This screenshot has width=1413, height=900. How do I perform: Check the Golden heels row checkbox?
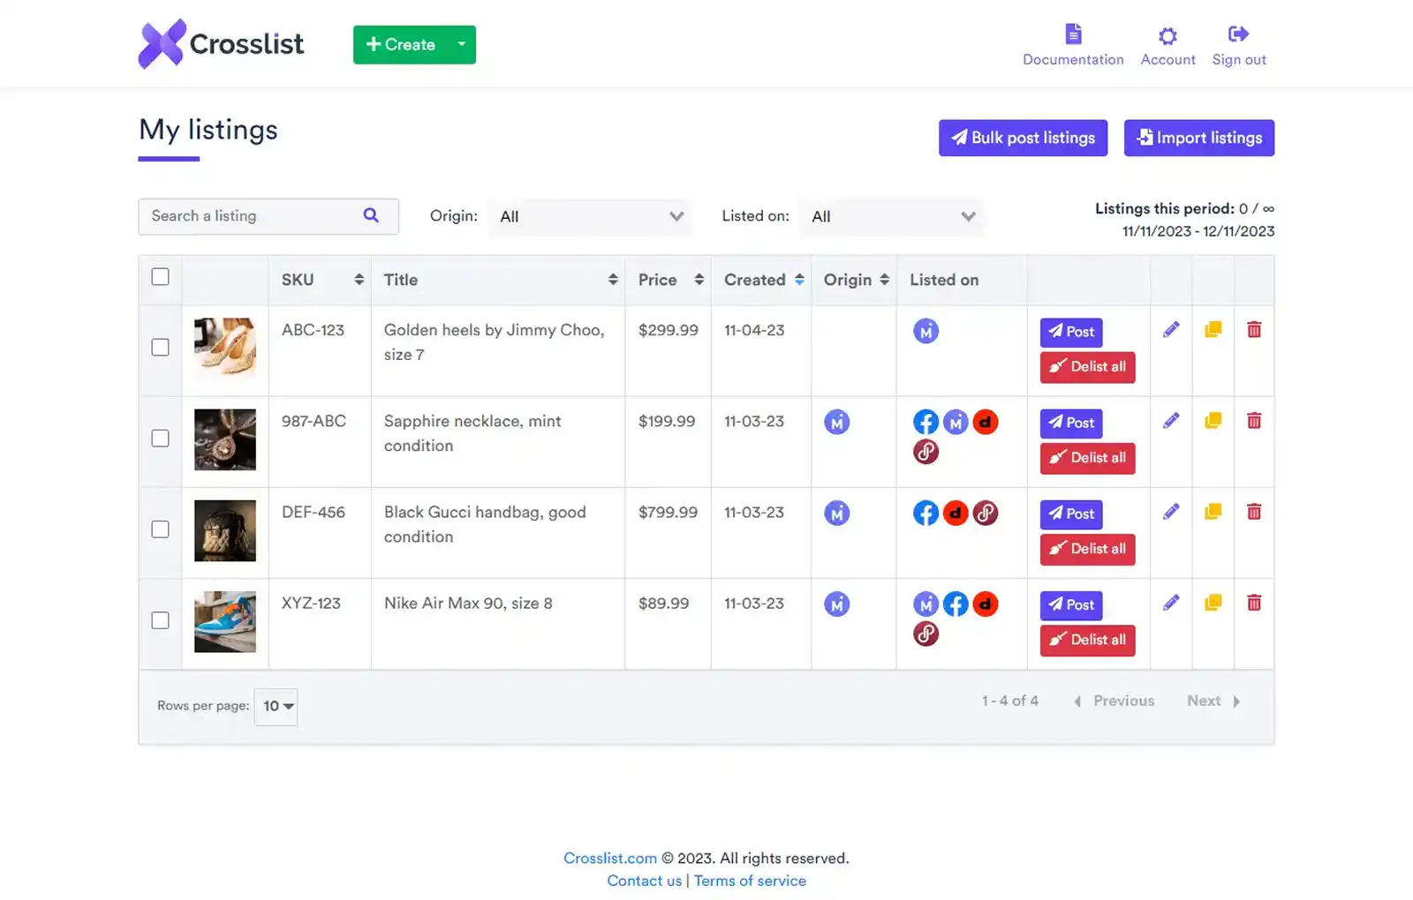(160, 348)
